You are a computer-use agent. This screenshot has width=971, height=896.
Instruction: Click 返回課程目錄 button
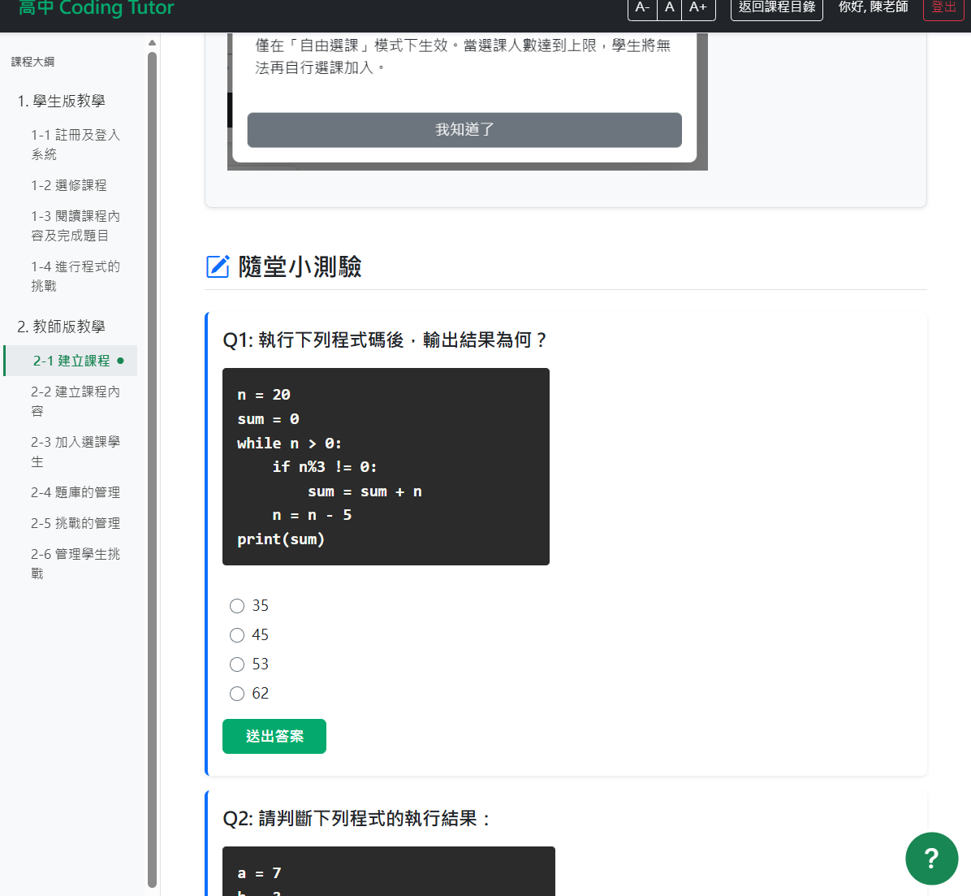(776, 8)
